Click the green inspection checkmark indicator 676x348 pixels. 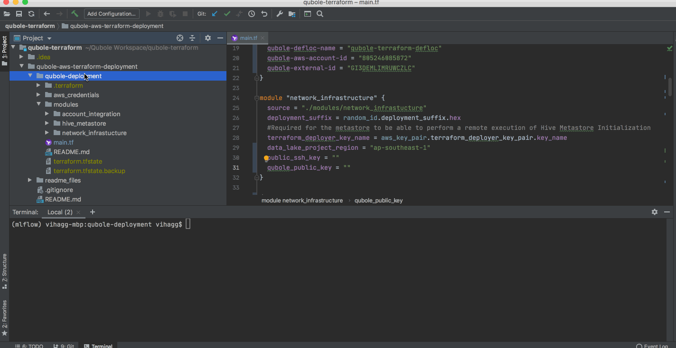coord(669,48)
